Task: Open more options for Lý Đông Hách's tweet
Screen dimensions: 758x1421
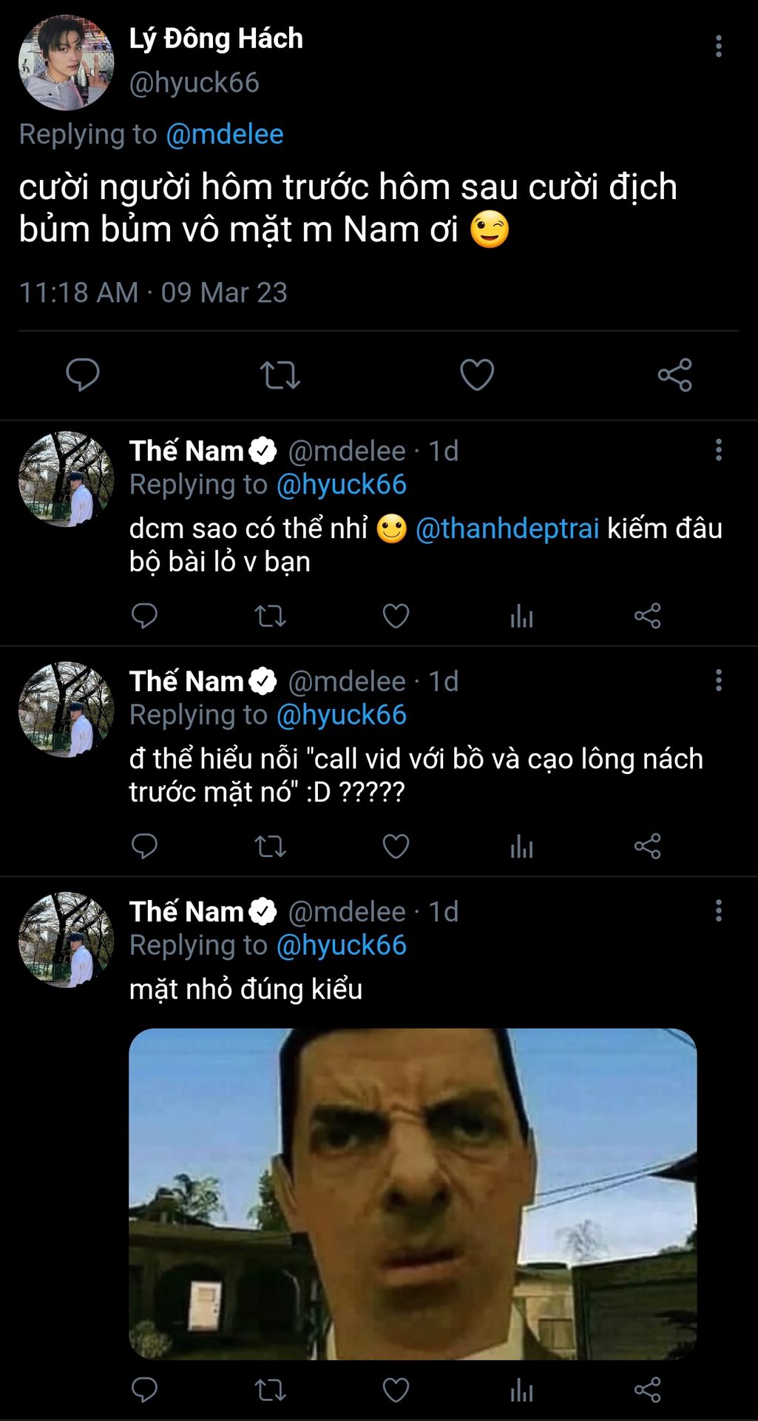Action: point(718,46)
